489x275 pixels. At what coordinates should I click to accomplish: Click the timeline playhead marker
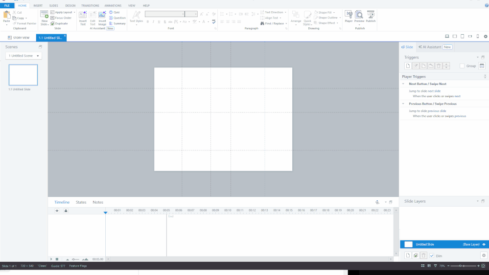pyautogui.click(x=105, y=212)
